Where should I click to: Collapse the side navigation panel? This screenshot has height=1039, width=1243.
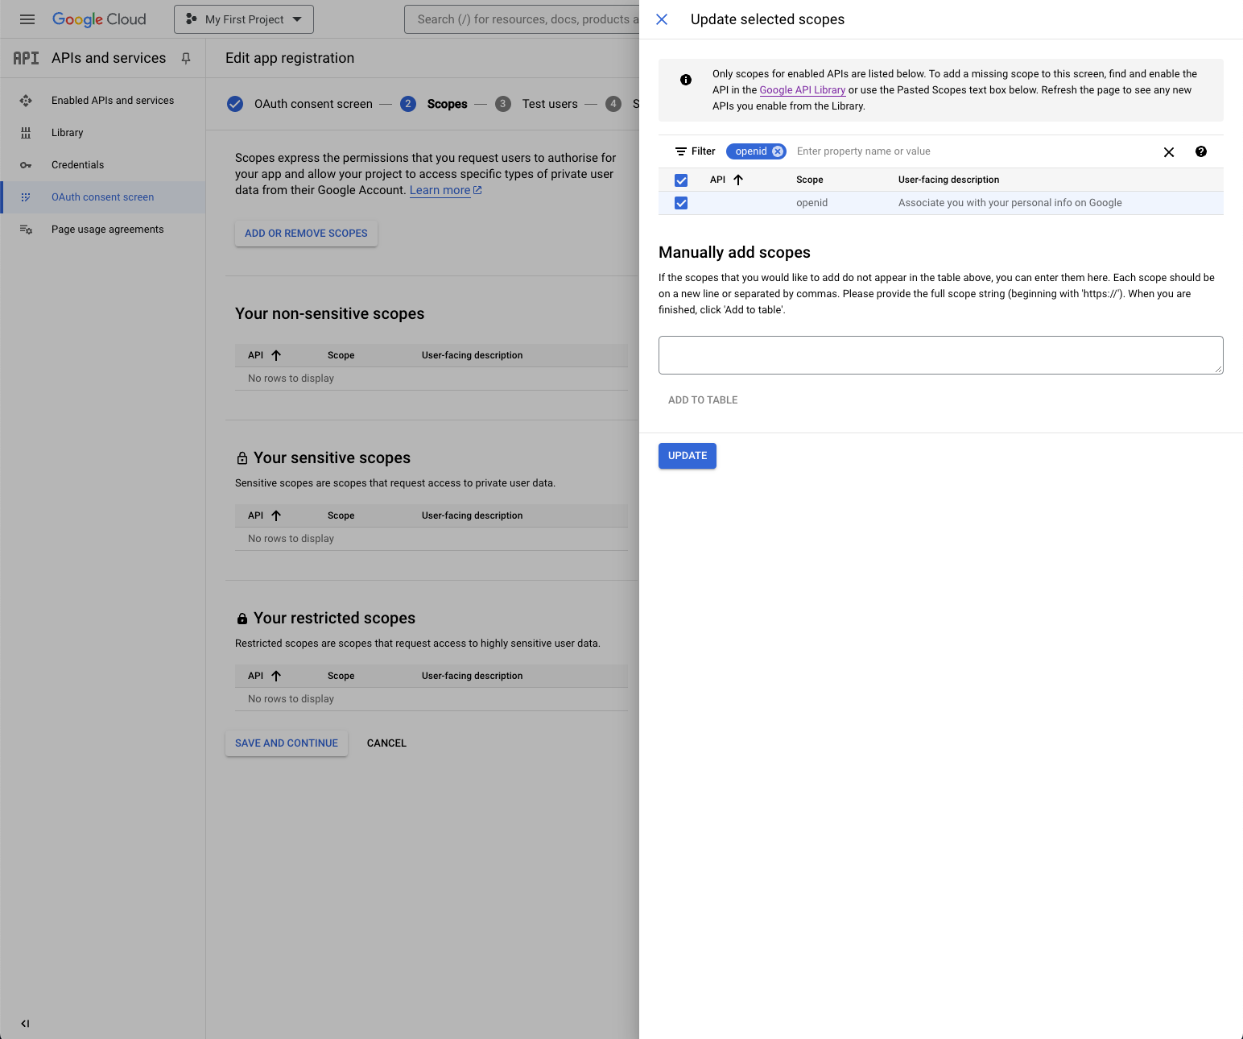(25, 1024)
